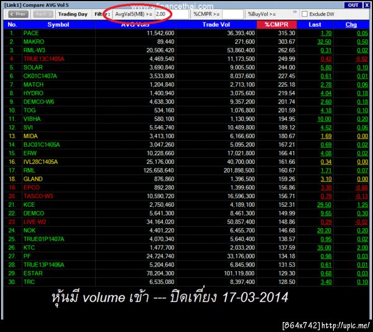Select the Trading Day button
373x332 pixels.
[x=73, y=14]
